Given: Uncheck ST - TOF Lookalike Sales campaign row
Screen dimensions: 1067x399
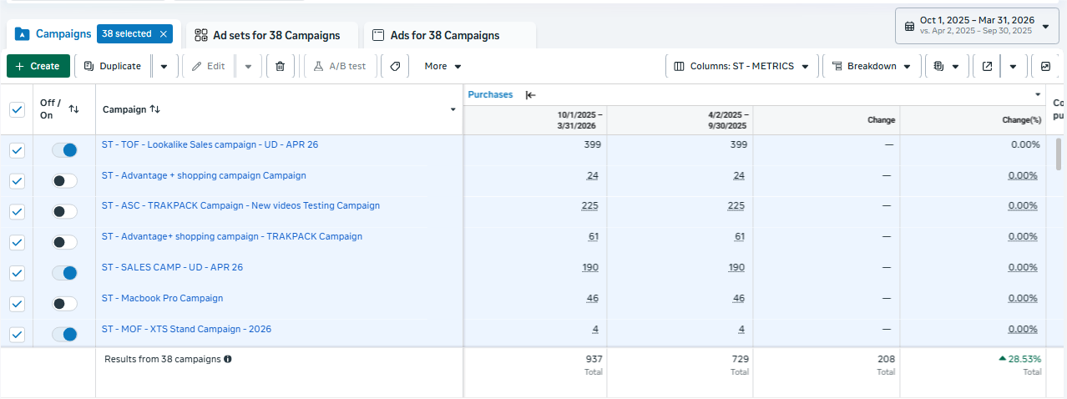Looking at the screenshot, I should tap(17, 150).
